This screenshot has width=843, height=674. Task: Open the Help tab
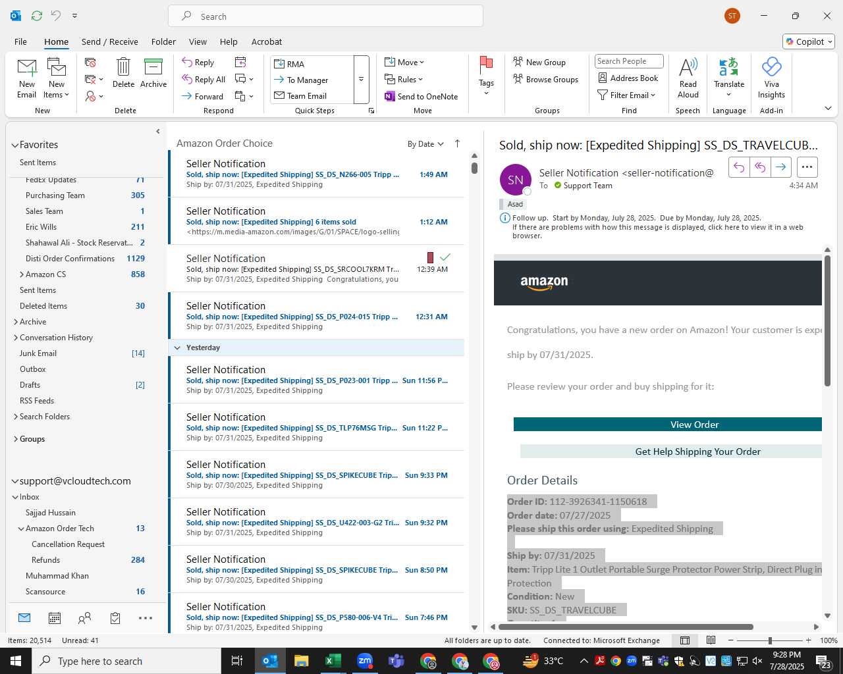click(229, 41)
